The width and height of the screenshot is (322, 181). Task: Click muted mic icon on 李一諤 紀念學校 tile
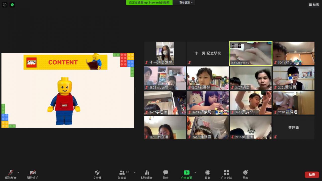coord(189,63)
